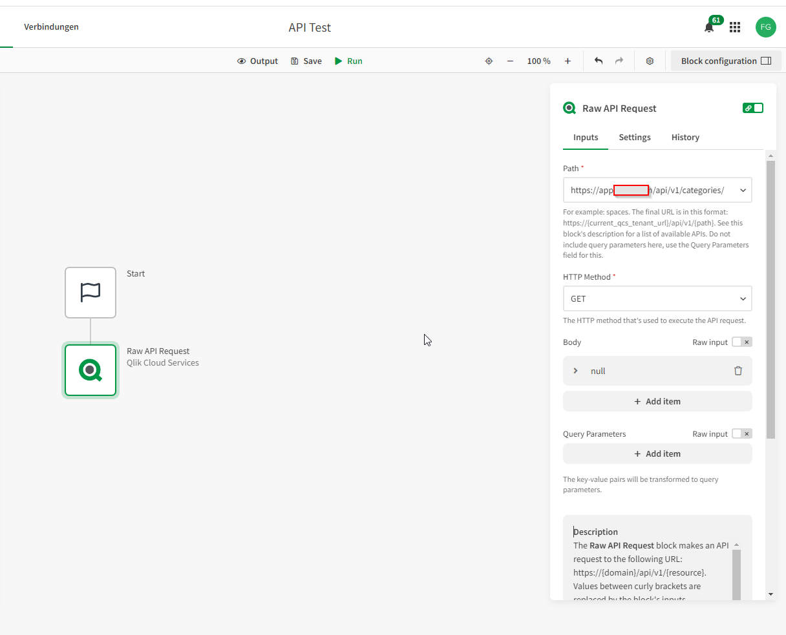Click the Qlik logo in panel header
The image size is (786, 635).
tap(569, 108)
